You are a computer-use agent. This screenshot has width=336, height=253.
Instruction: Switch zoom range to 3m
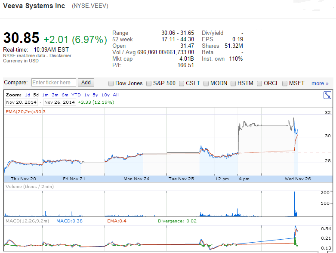coord(55,95)
